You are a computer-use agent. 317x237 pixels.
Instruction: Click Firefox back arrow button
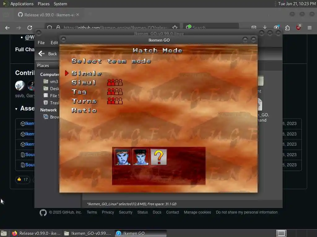click(7, 27)
